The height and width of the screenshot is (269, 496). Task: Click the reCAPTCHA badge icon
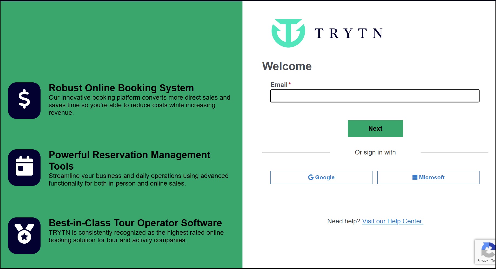(488, 250)
